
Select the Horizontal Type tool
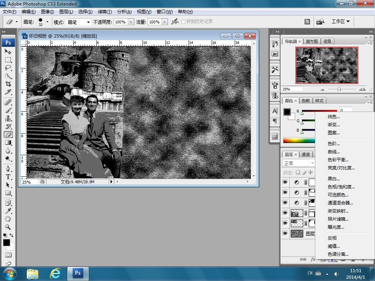point(8,177)
